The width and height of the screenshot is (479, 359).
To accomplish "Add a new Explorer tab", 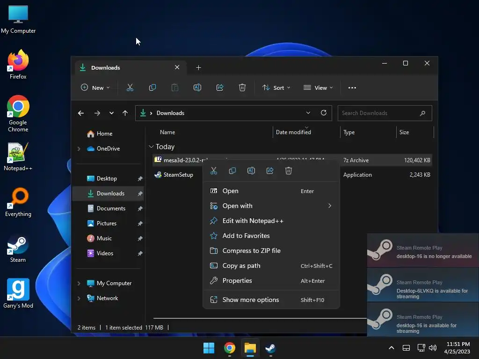I will 198,67.
